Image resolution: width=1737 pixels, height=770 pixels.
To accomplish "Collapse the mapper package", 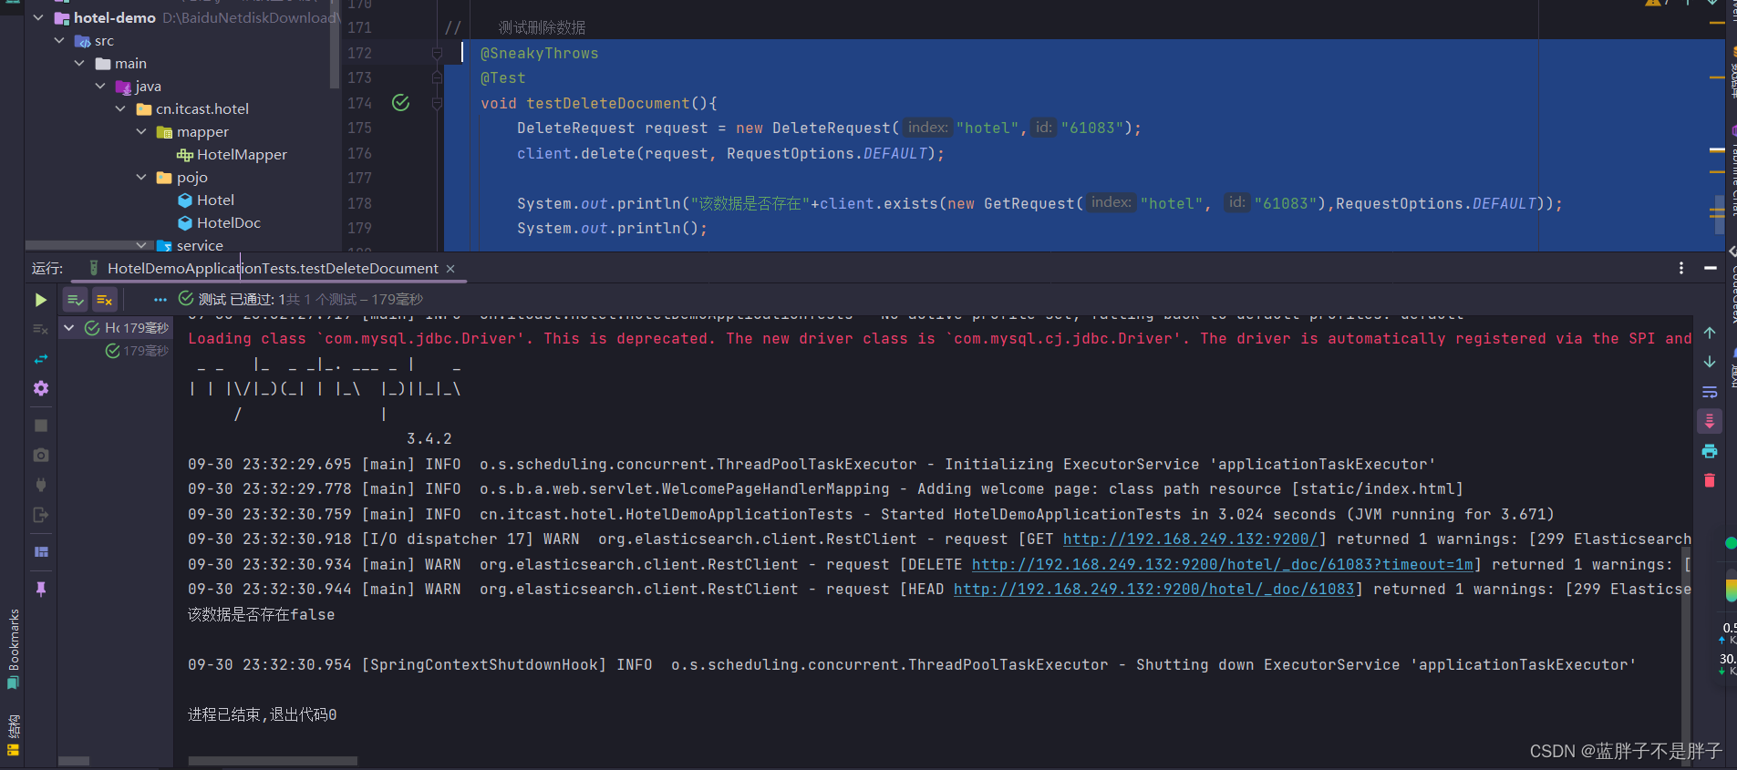I will [141, 131].
